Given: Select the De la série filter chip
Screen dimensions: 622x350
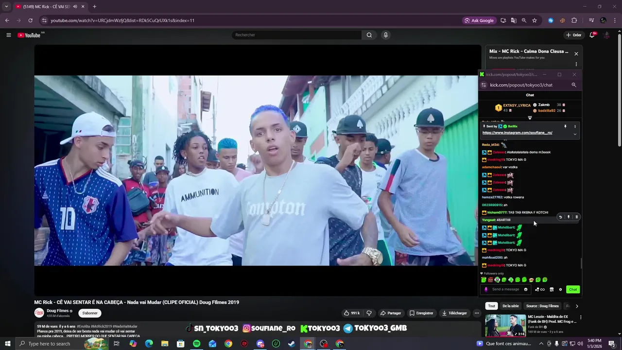Looking at the screenshot, I should 510,306.
